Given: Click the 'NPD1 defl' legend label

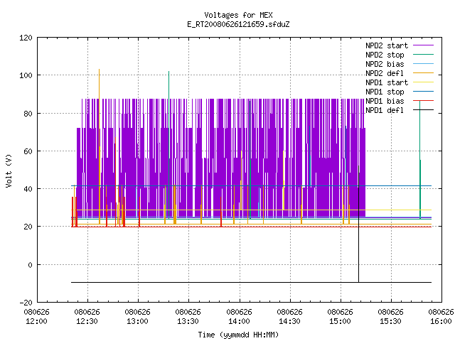Looking at the screenshot, I should (x=385, y=111).
